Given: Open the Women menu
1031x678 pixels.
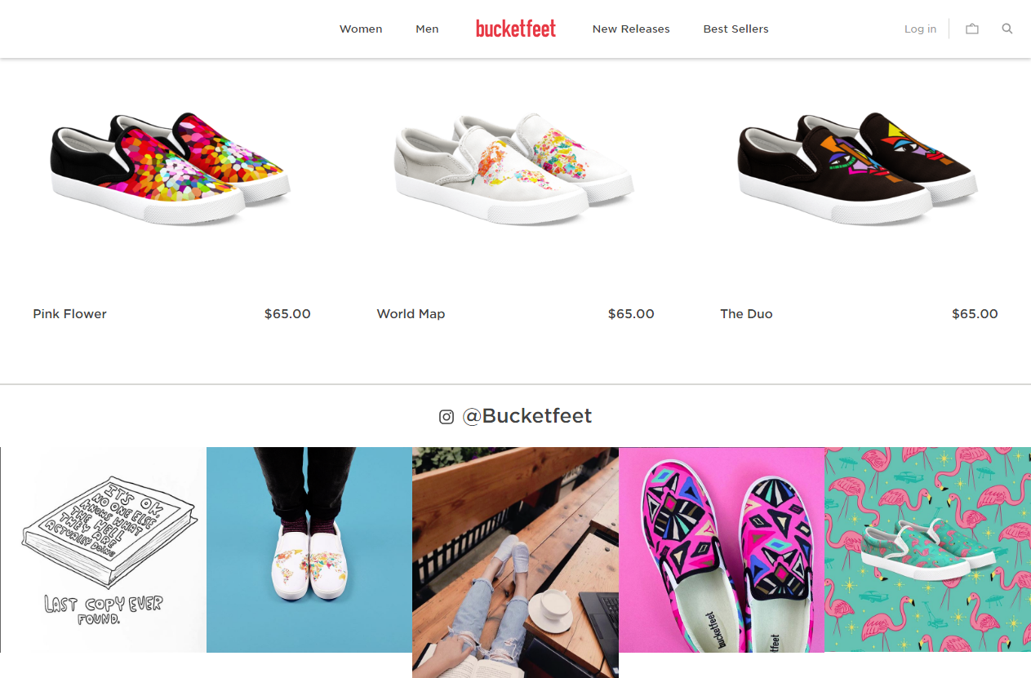Looking at the screenshot, I should [x=361, y=29].
